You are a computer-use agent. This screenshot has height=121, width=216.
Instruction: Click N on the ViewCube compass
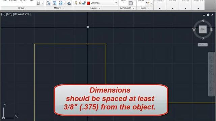202,21
